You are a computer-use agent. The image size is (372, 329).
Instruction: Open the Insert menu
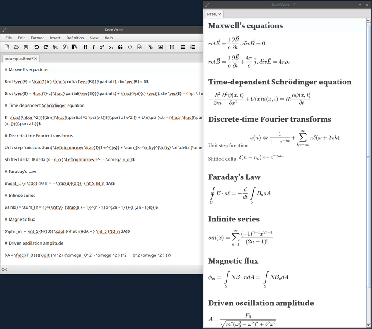point(55,38)
